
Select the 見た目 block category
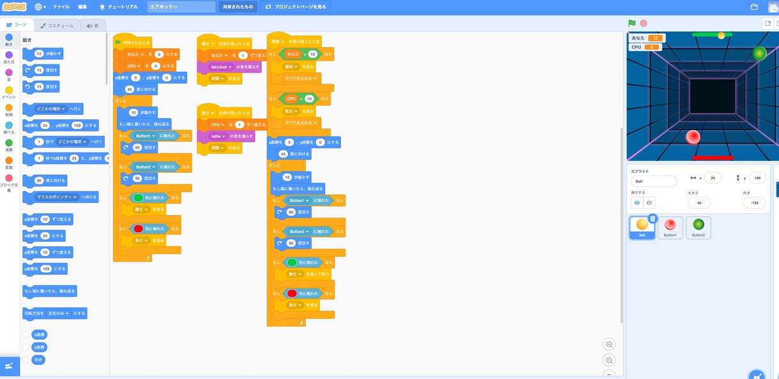tap(9, 57)
